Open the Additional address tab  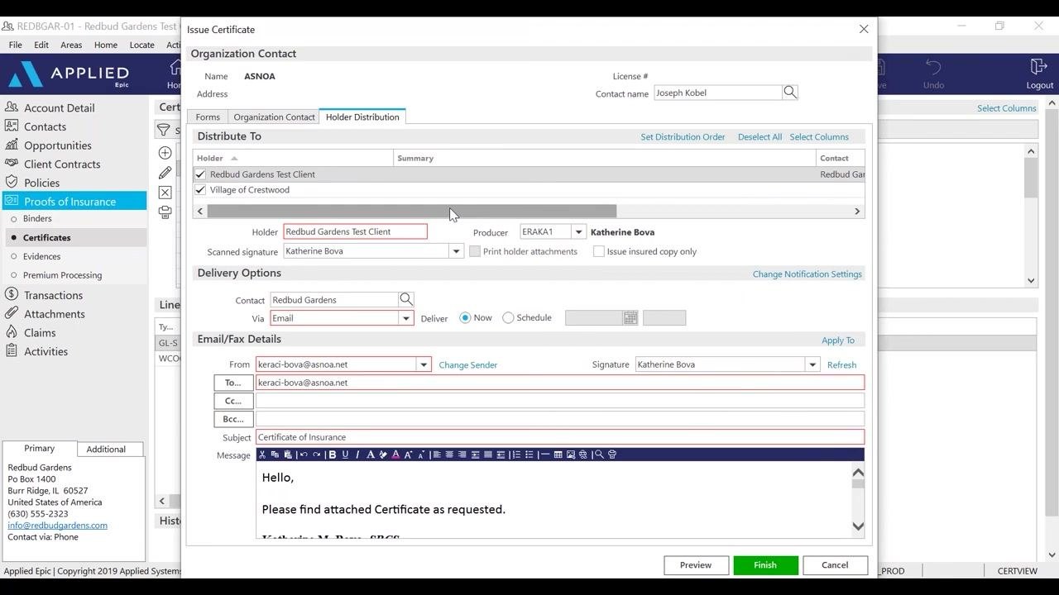tap(107, 449)
